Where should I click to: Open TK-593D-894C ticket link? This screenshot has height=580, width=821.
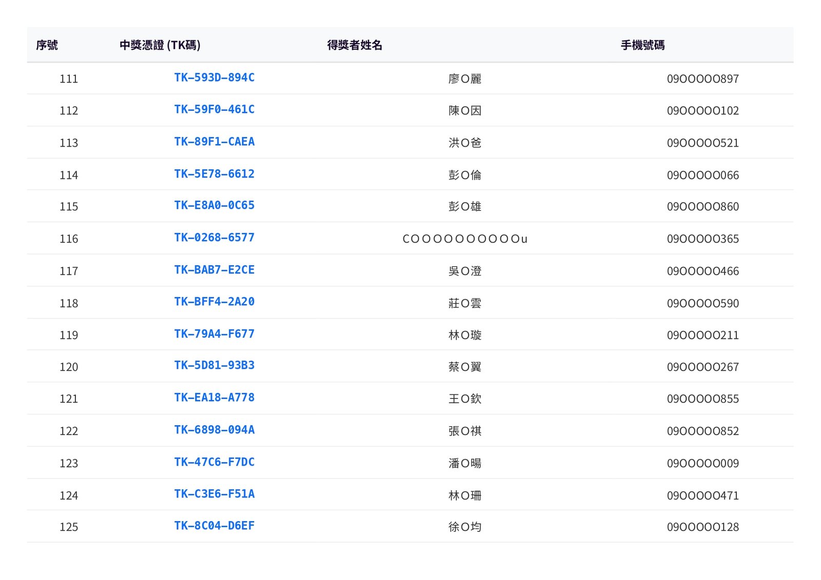[x=214, y=77]
